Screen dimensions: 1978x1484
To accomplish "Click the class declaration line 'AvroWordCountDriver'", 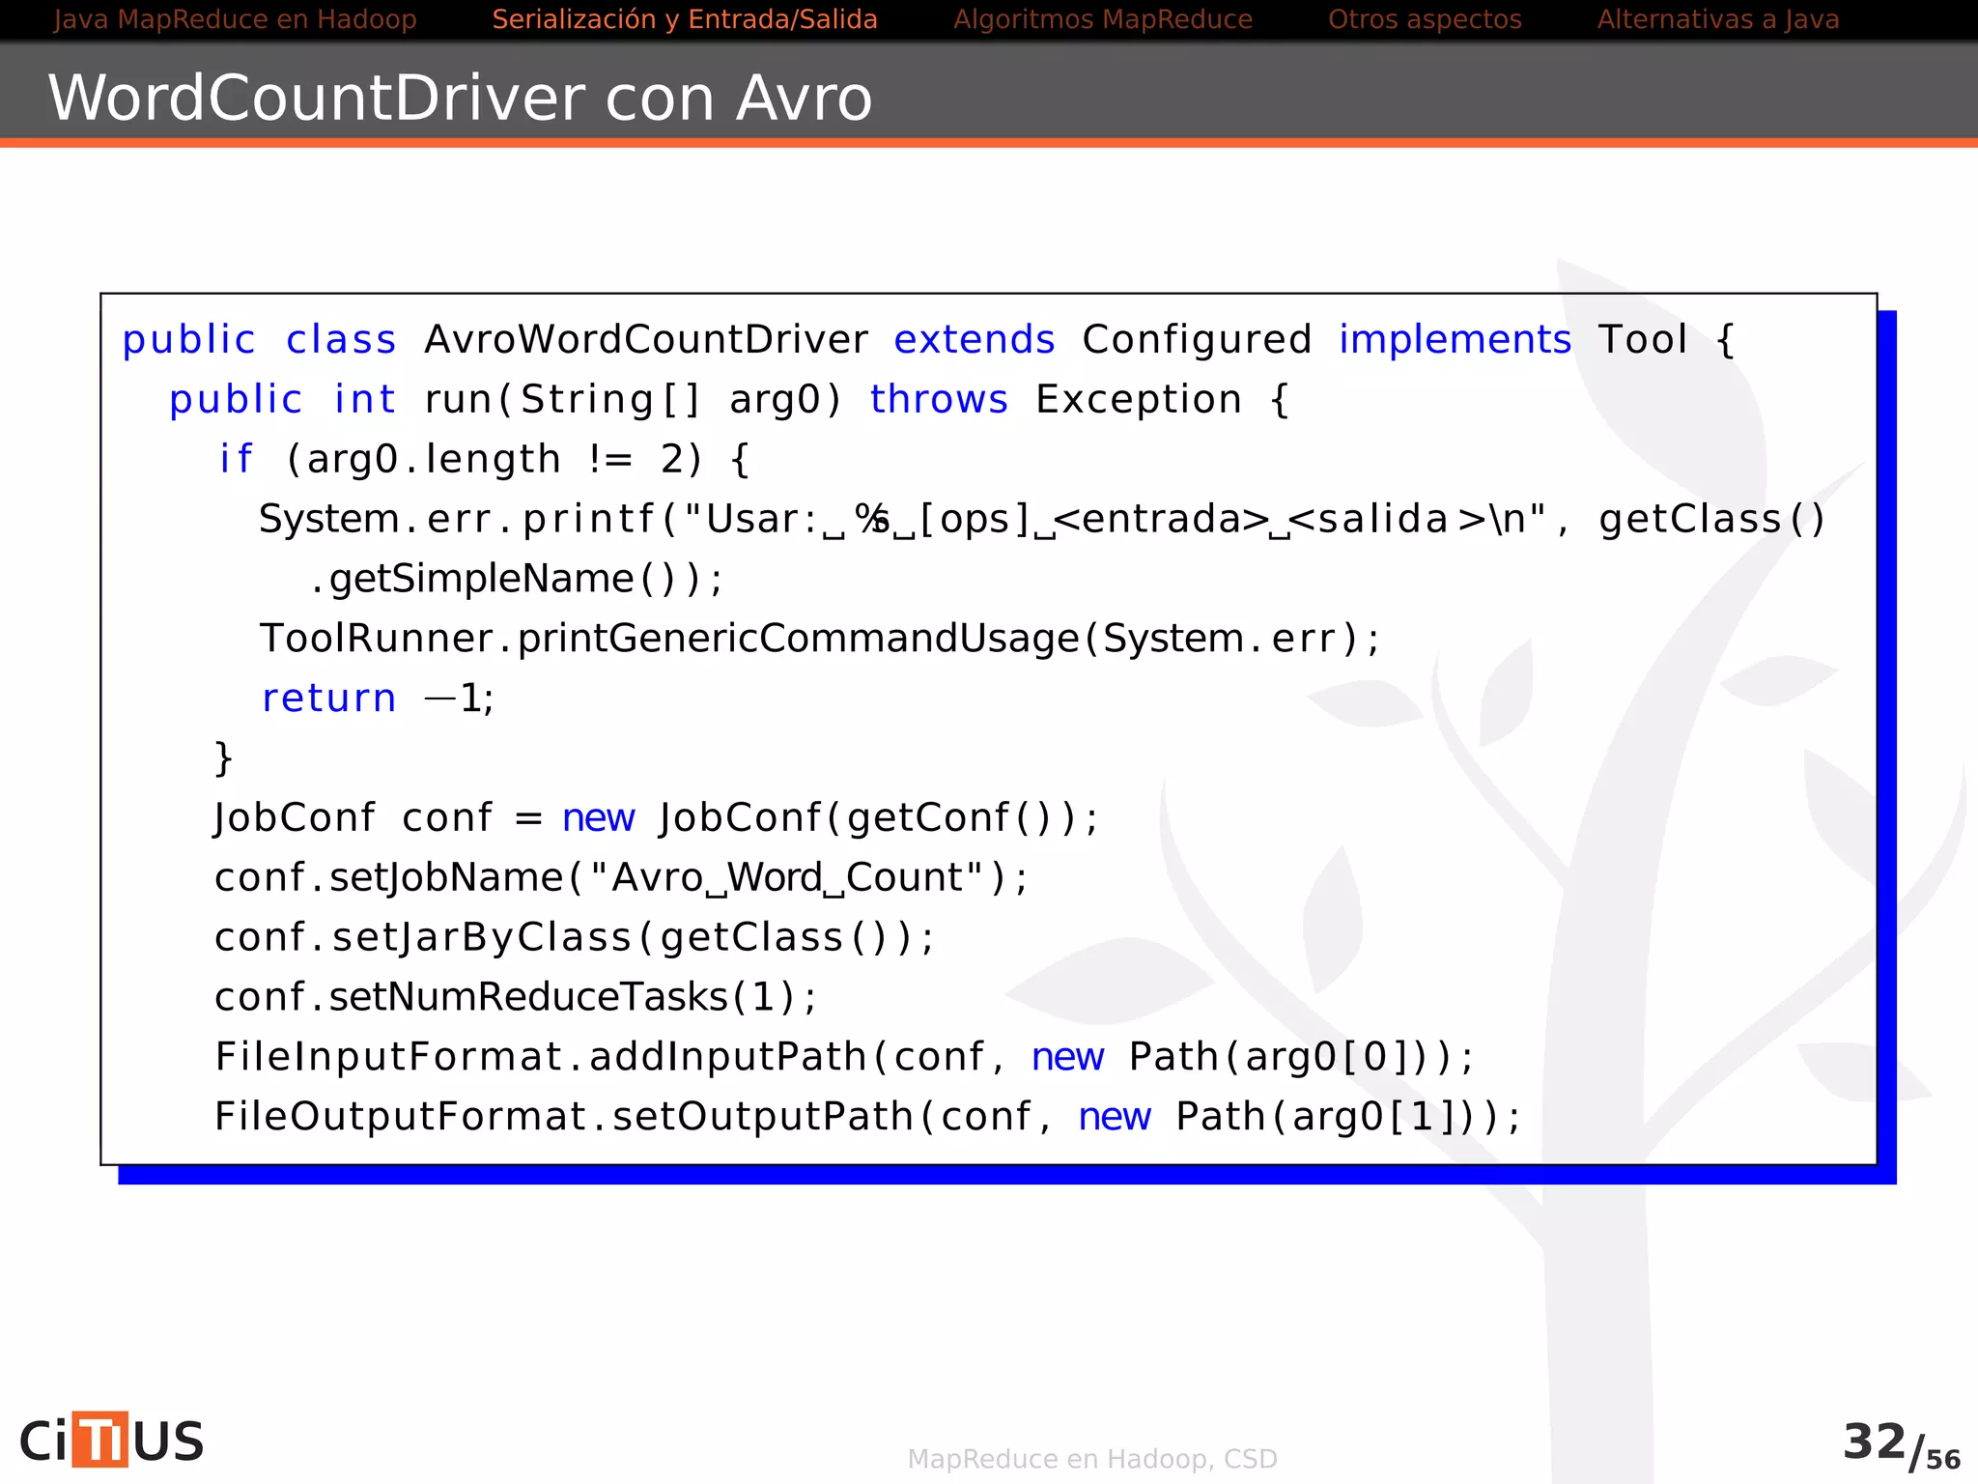I will point(928,339).
